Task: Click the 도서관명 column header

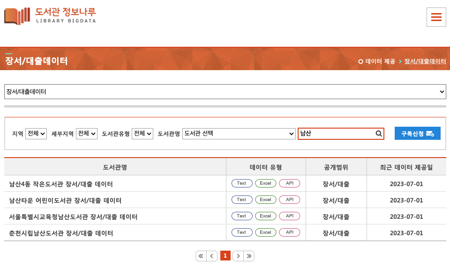Action: (115, 167)
